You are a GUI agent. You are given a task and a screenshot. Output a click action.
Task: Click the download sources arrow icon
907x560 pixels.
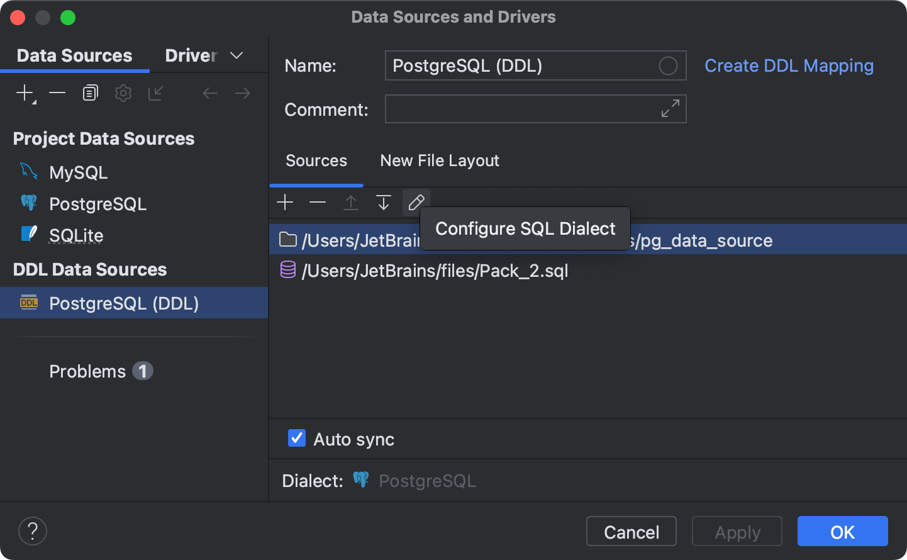tap(383, 202)
